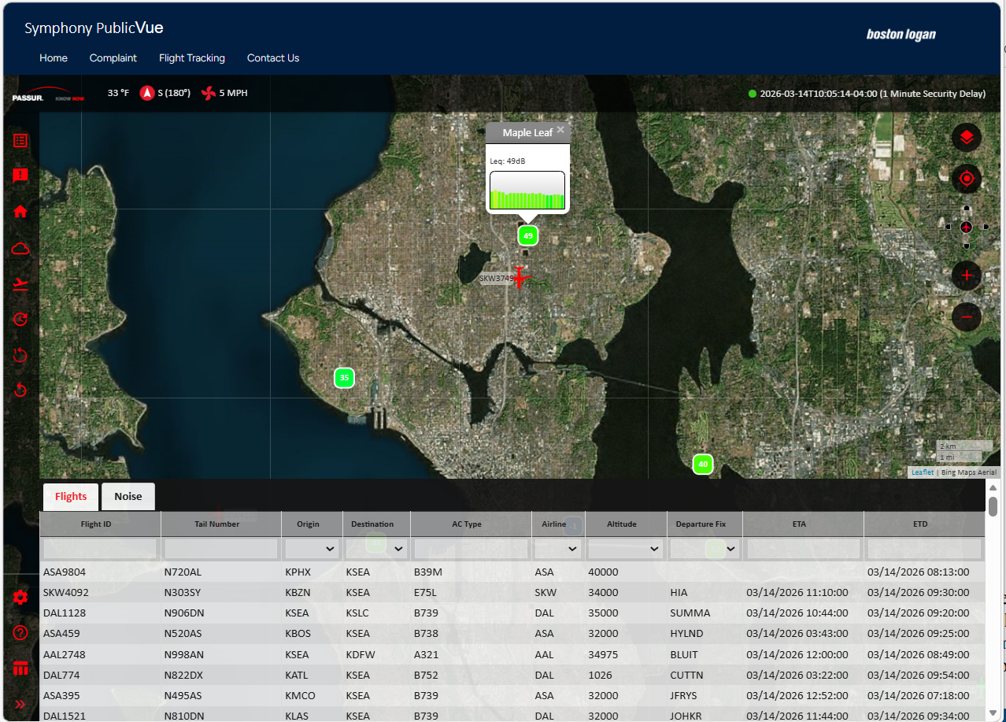Open Flight Tracking in top menu
Image resolution: width=1006 pixels, height=722 pixels.
pyautogui.click(x=192, y=58)
